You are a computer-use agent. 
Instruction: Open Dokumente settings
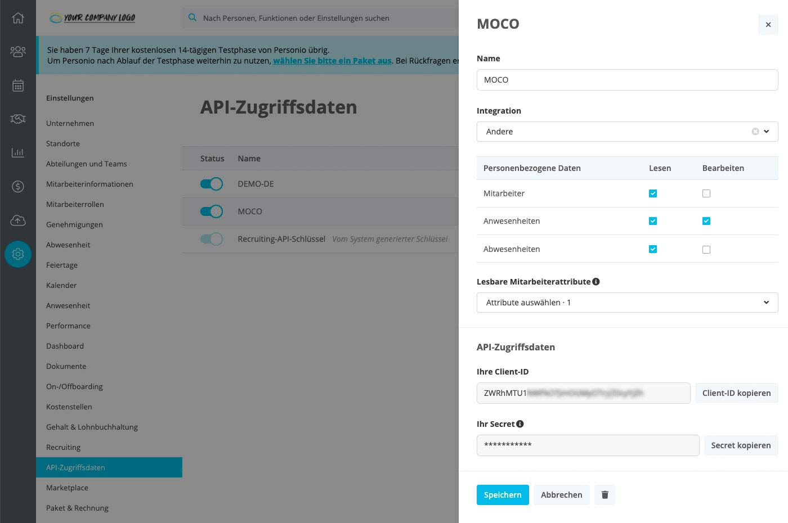coord(66,366)
